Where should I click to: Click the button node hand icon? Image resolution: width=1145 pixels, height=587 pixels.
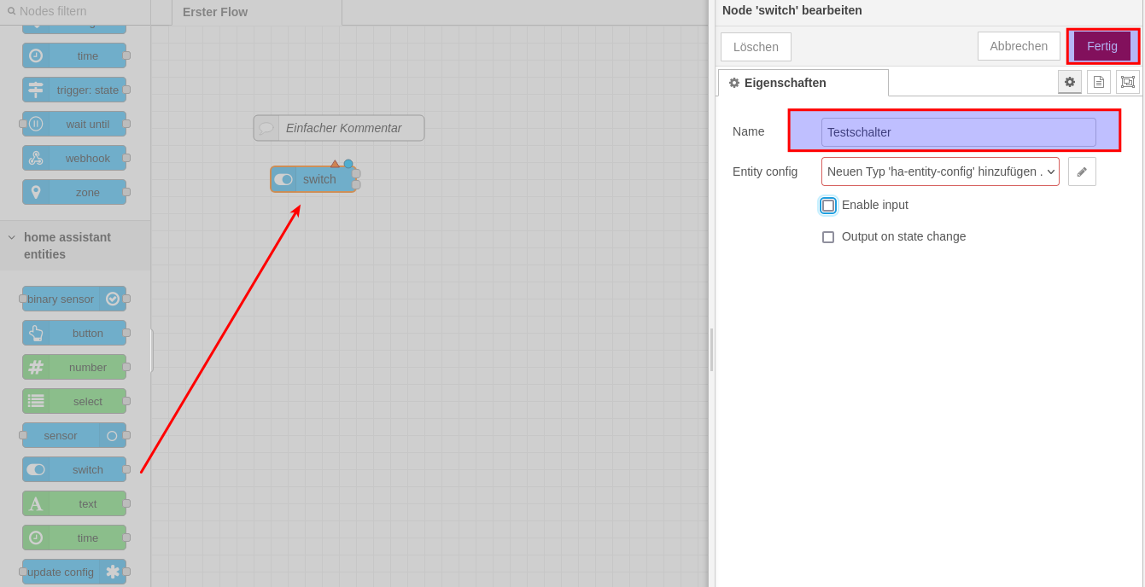36,333
